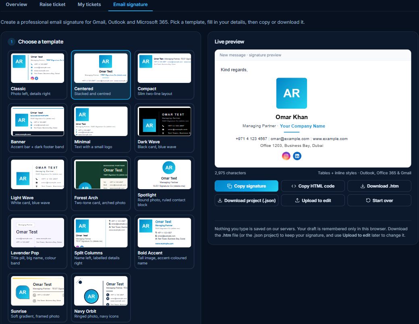Click the 2,975 characters counter

pos(230,173)
